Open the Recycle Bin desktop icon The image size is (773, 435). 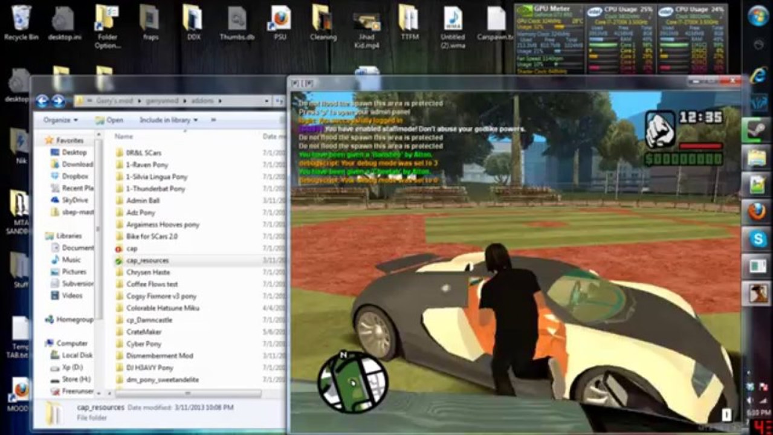(x=21, y=22)
